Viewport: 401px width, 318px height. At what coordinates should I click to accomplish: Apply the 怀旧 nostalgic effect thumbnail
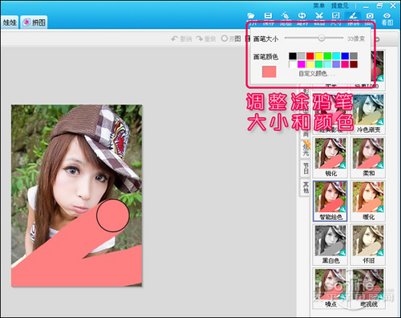368,245
